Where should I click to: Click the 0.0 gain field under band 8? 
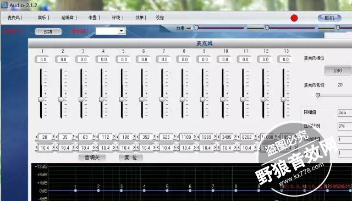click(184, 59)
